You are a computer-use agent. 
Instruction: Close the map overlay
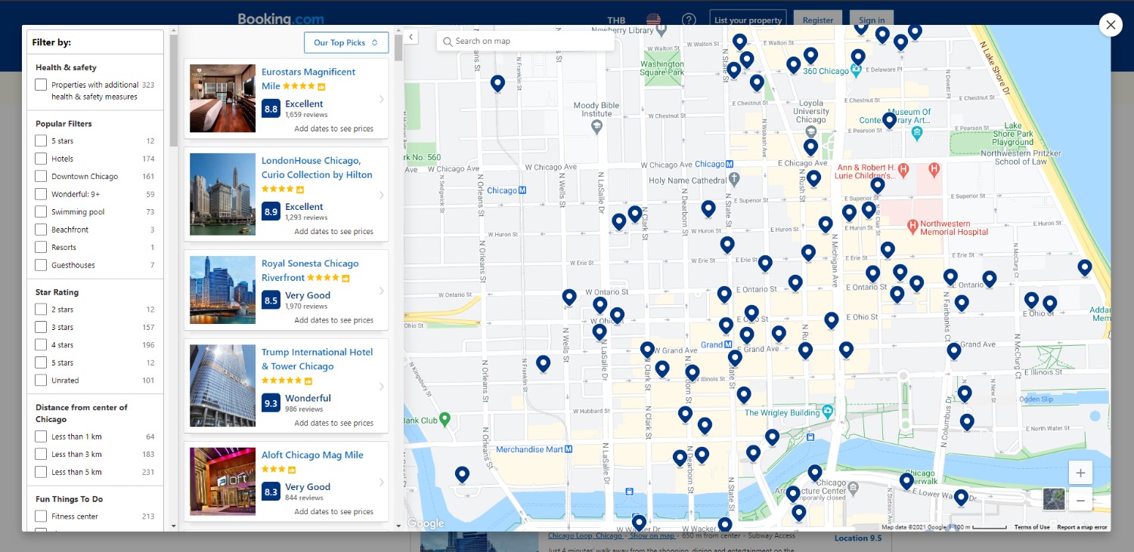click(x=1110, y=25)
